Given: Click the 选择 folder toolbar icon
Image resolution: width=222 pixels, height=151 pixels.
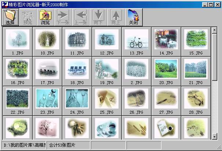Looking at the screenshot, I should coord(10,17).
